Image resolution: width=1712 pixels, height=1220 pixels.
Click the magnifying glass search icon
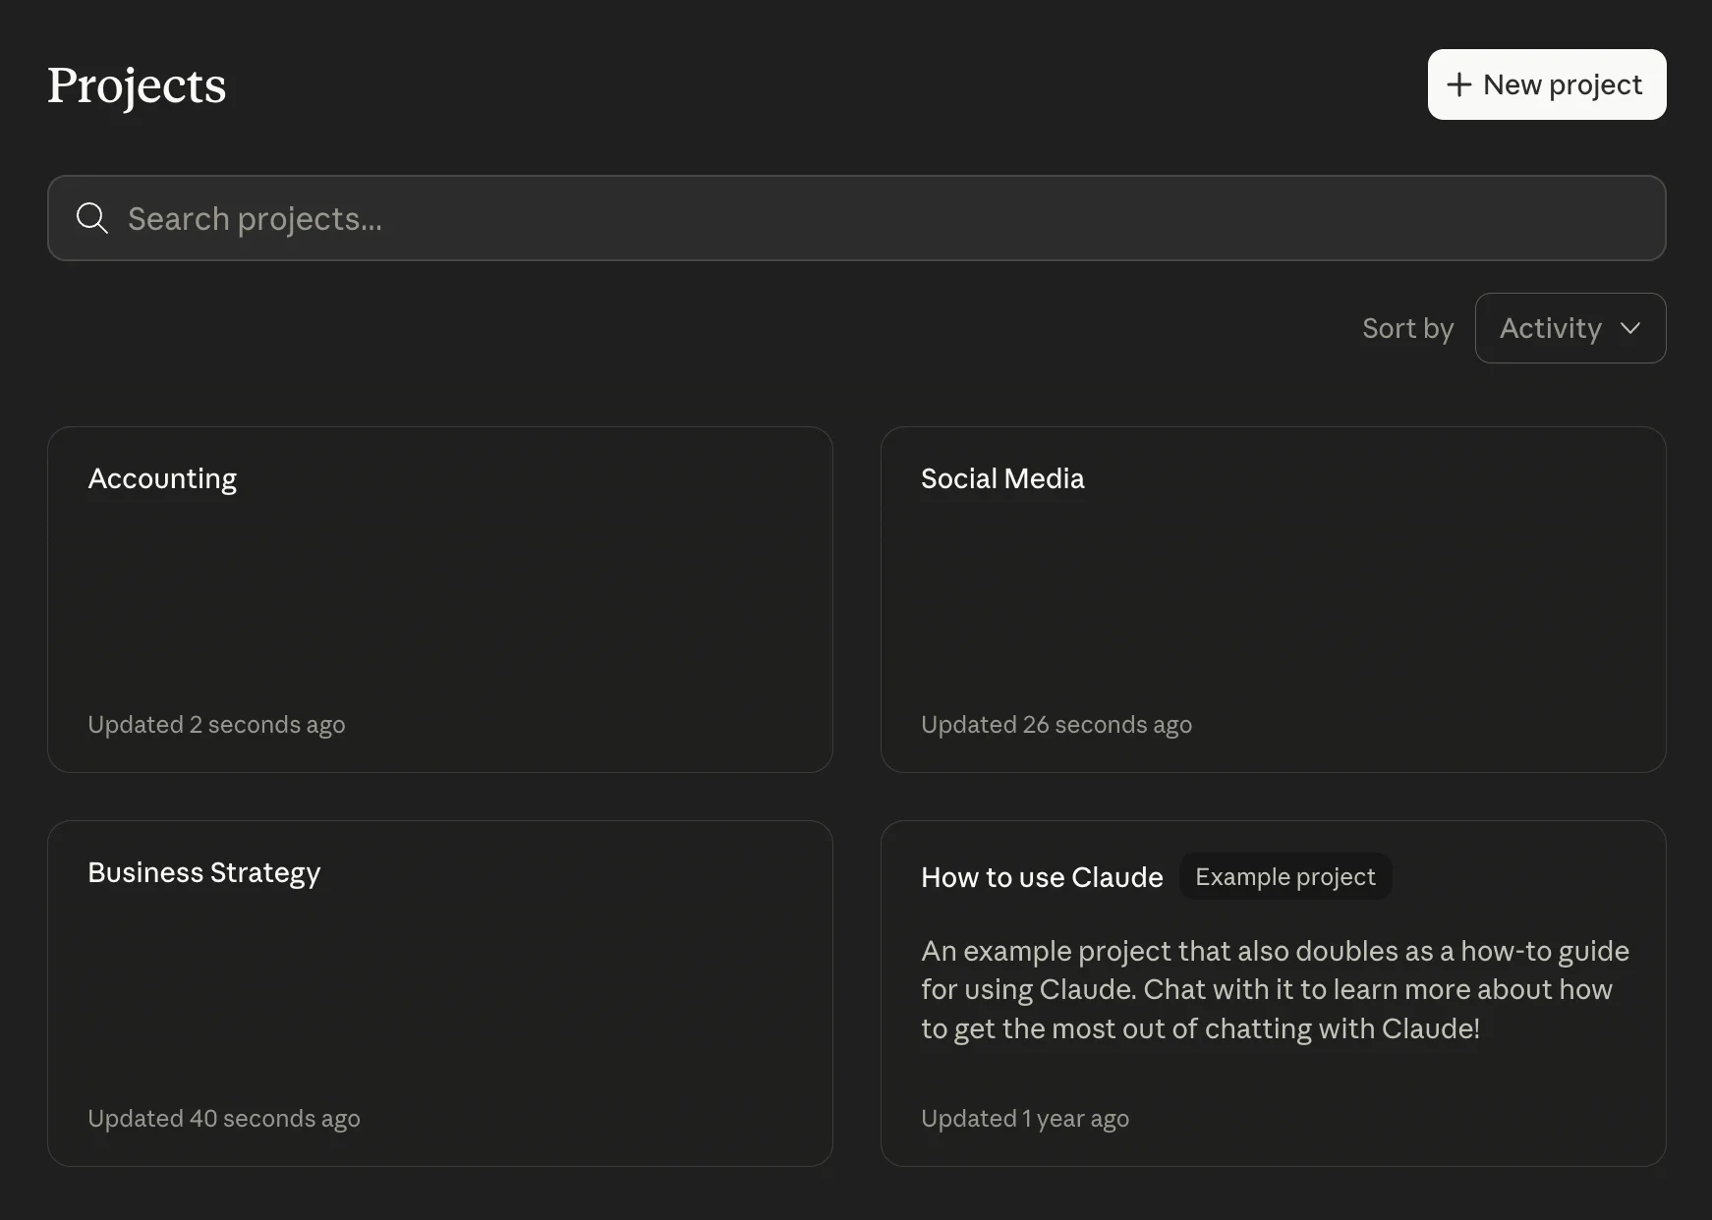coord(92,218)
